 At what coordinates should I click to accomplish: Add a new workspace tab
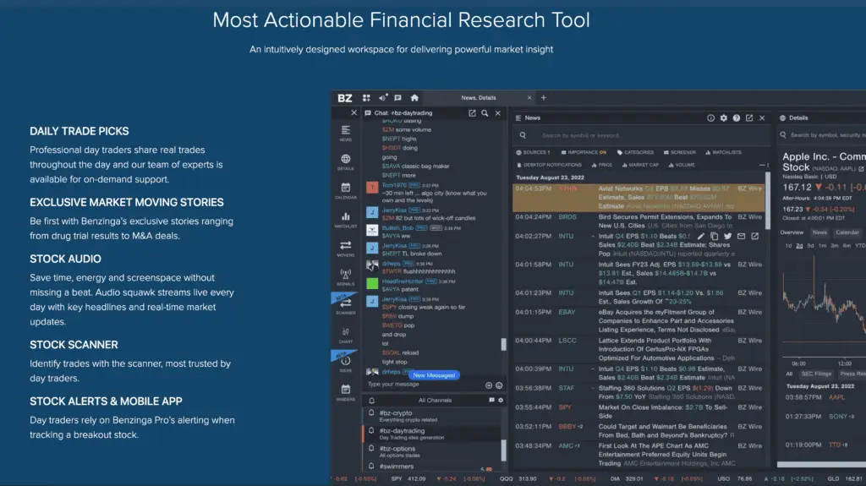(544, 98)
